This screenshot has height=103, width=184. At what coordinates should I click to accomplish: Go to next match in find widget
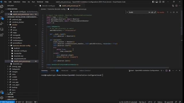[170, 12]
